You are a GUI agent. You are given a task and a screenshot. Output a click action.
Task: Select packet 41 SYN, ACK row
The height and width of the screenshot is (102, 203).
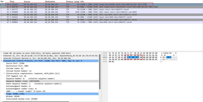(x=101, y=7)
